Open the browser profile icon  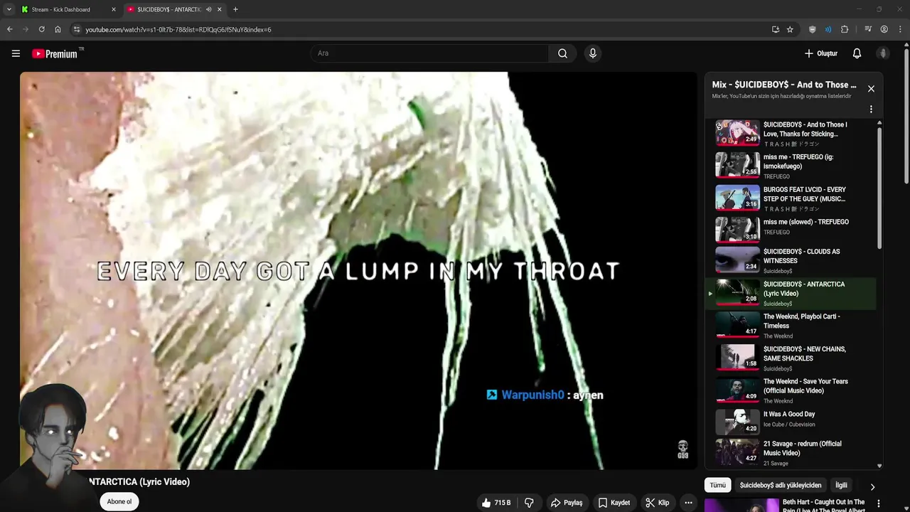884,29
